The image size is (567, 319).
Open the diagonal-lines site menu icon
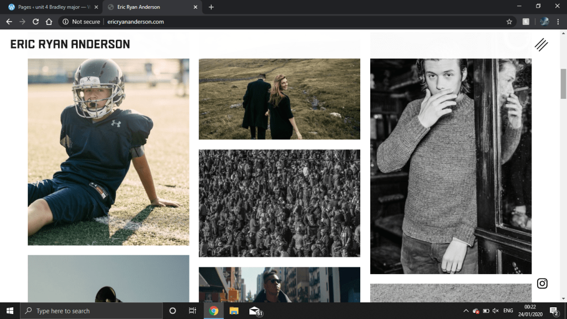(x=541, y=45)
